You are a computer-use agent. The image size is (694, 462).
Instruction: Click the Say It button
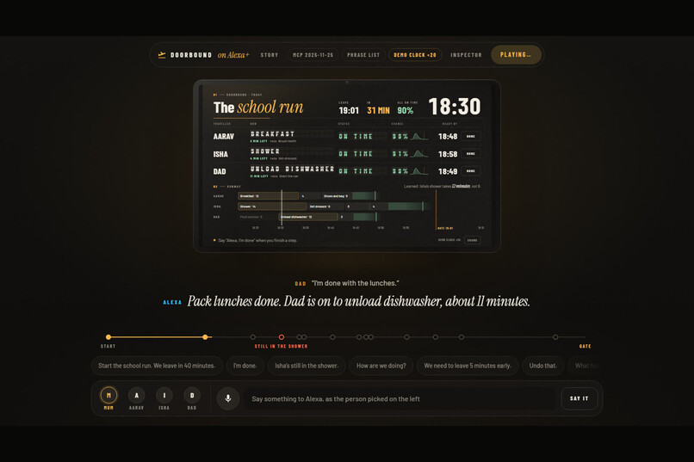(x=579, y=398)
